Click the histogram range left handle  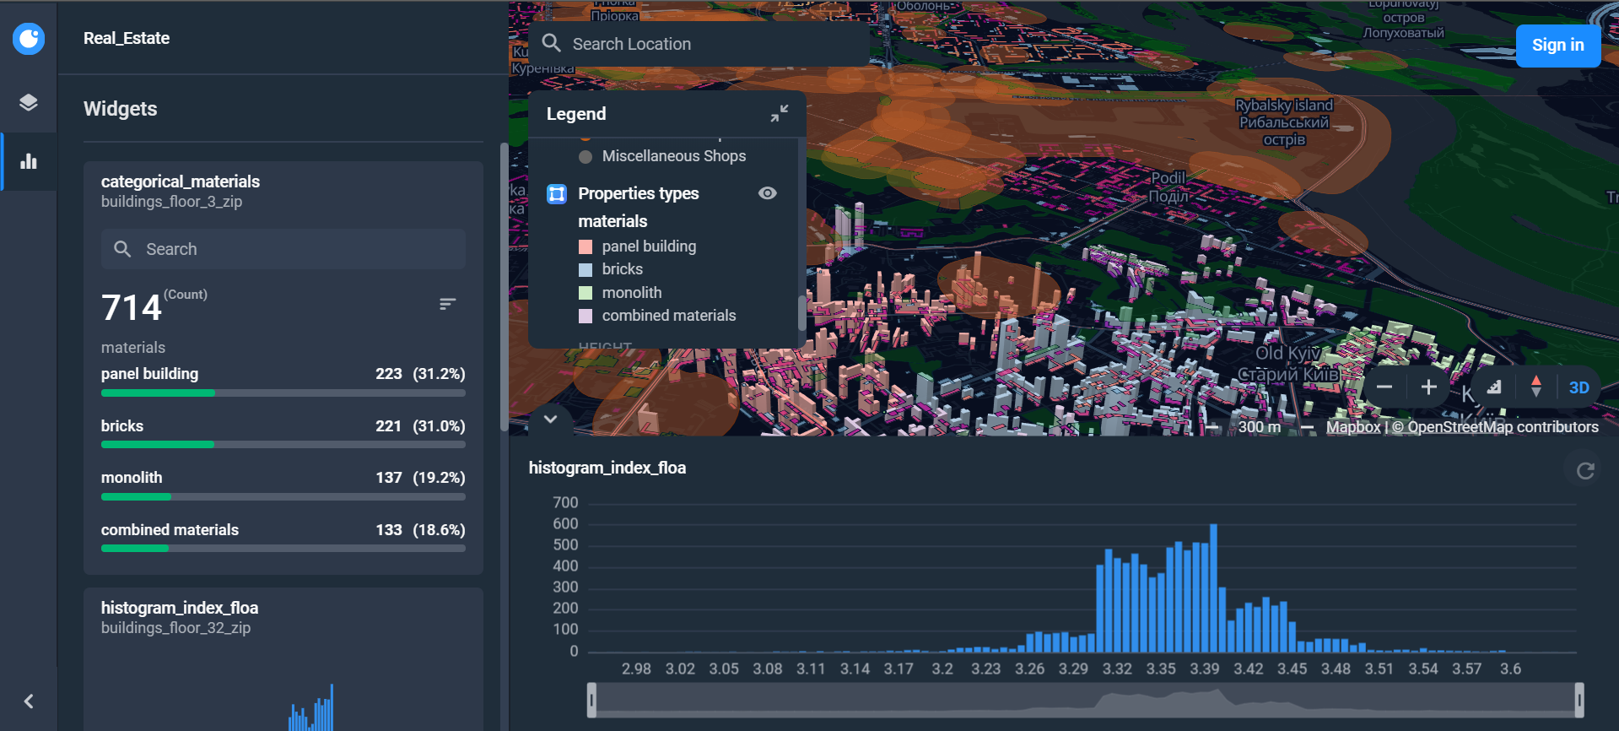pyautogui.click(x=592, y=700)
